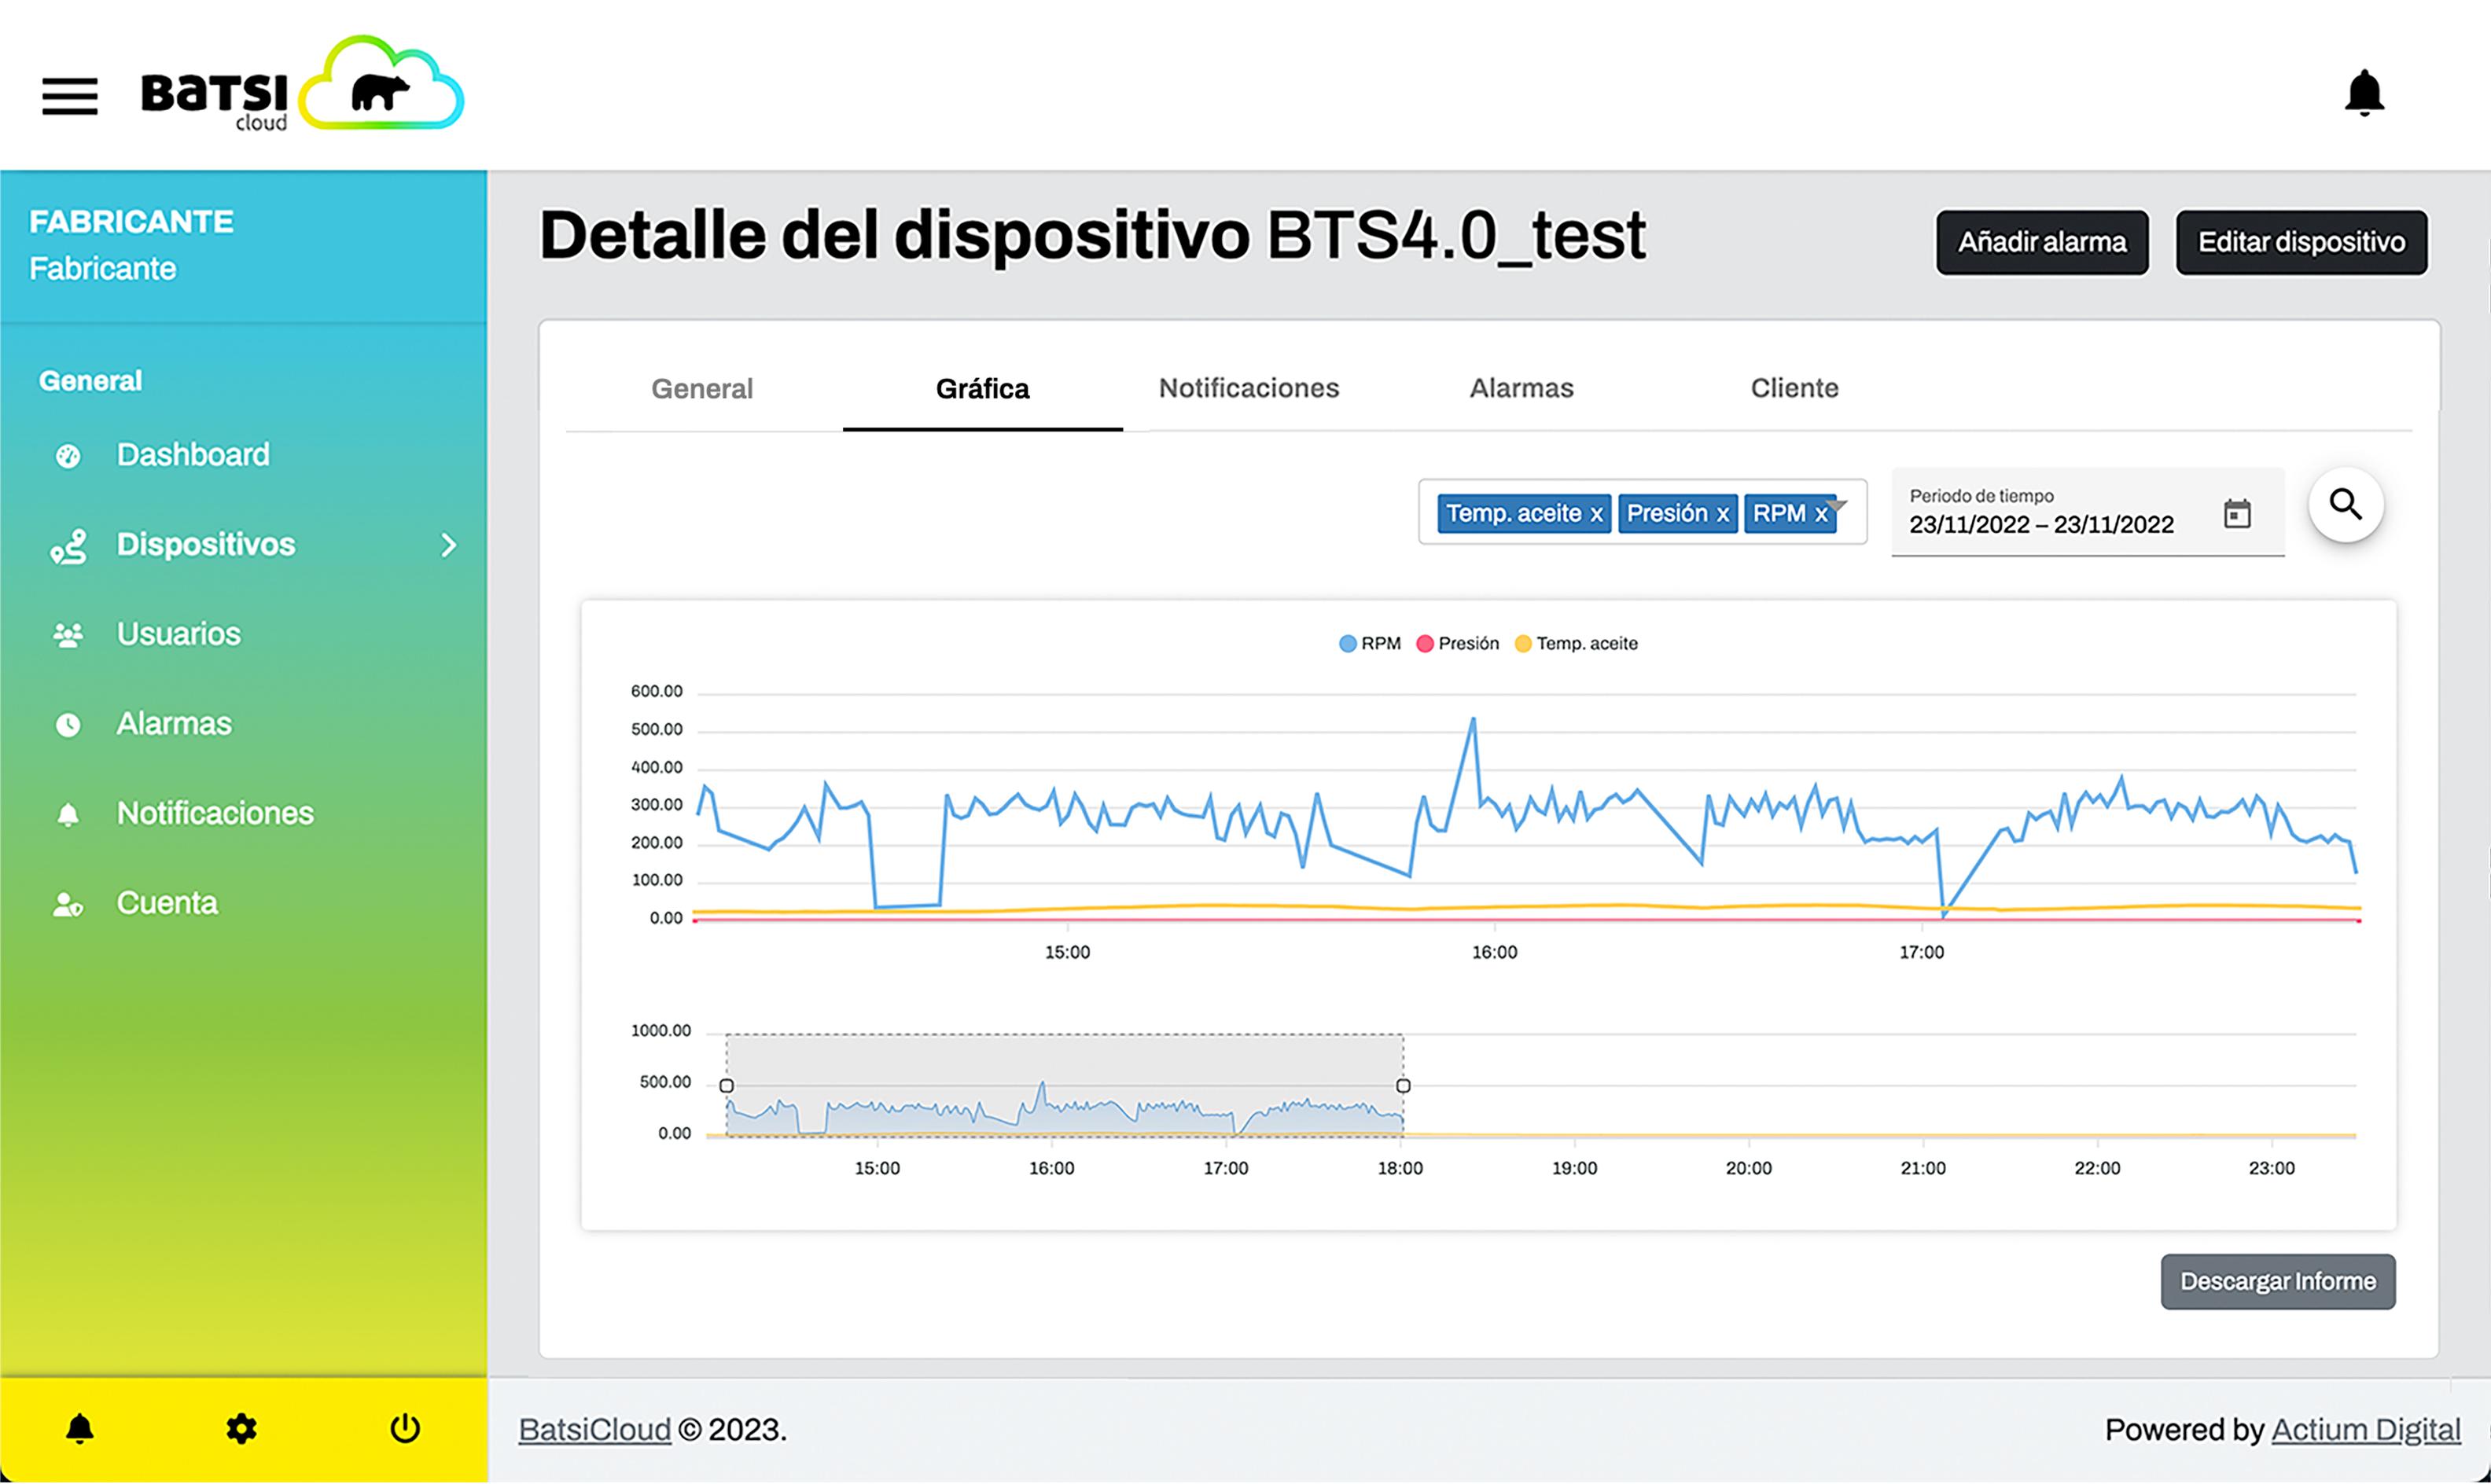
Task: Click the top-right notification bell icon
Action: tap(2364, 93)
